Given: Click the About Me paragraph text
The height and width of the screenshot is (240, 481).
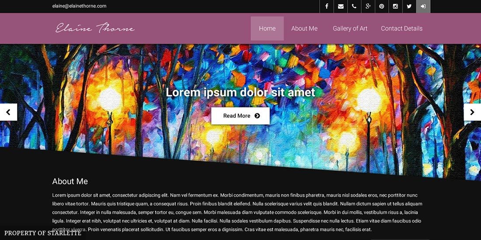Looking at the screenshot, I should [238, 212].
